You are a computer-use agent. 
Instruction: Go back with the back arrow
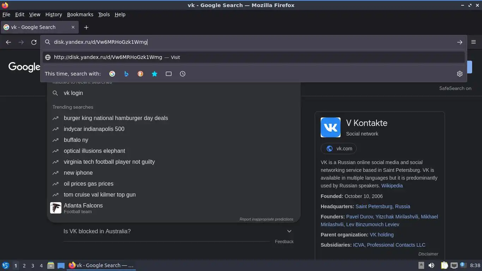pos(8,42)
